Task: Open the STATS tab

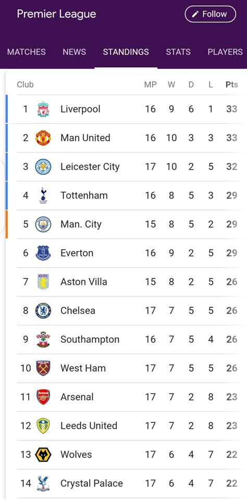Action: pos(178,52)
